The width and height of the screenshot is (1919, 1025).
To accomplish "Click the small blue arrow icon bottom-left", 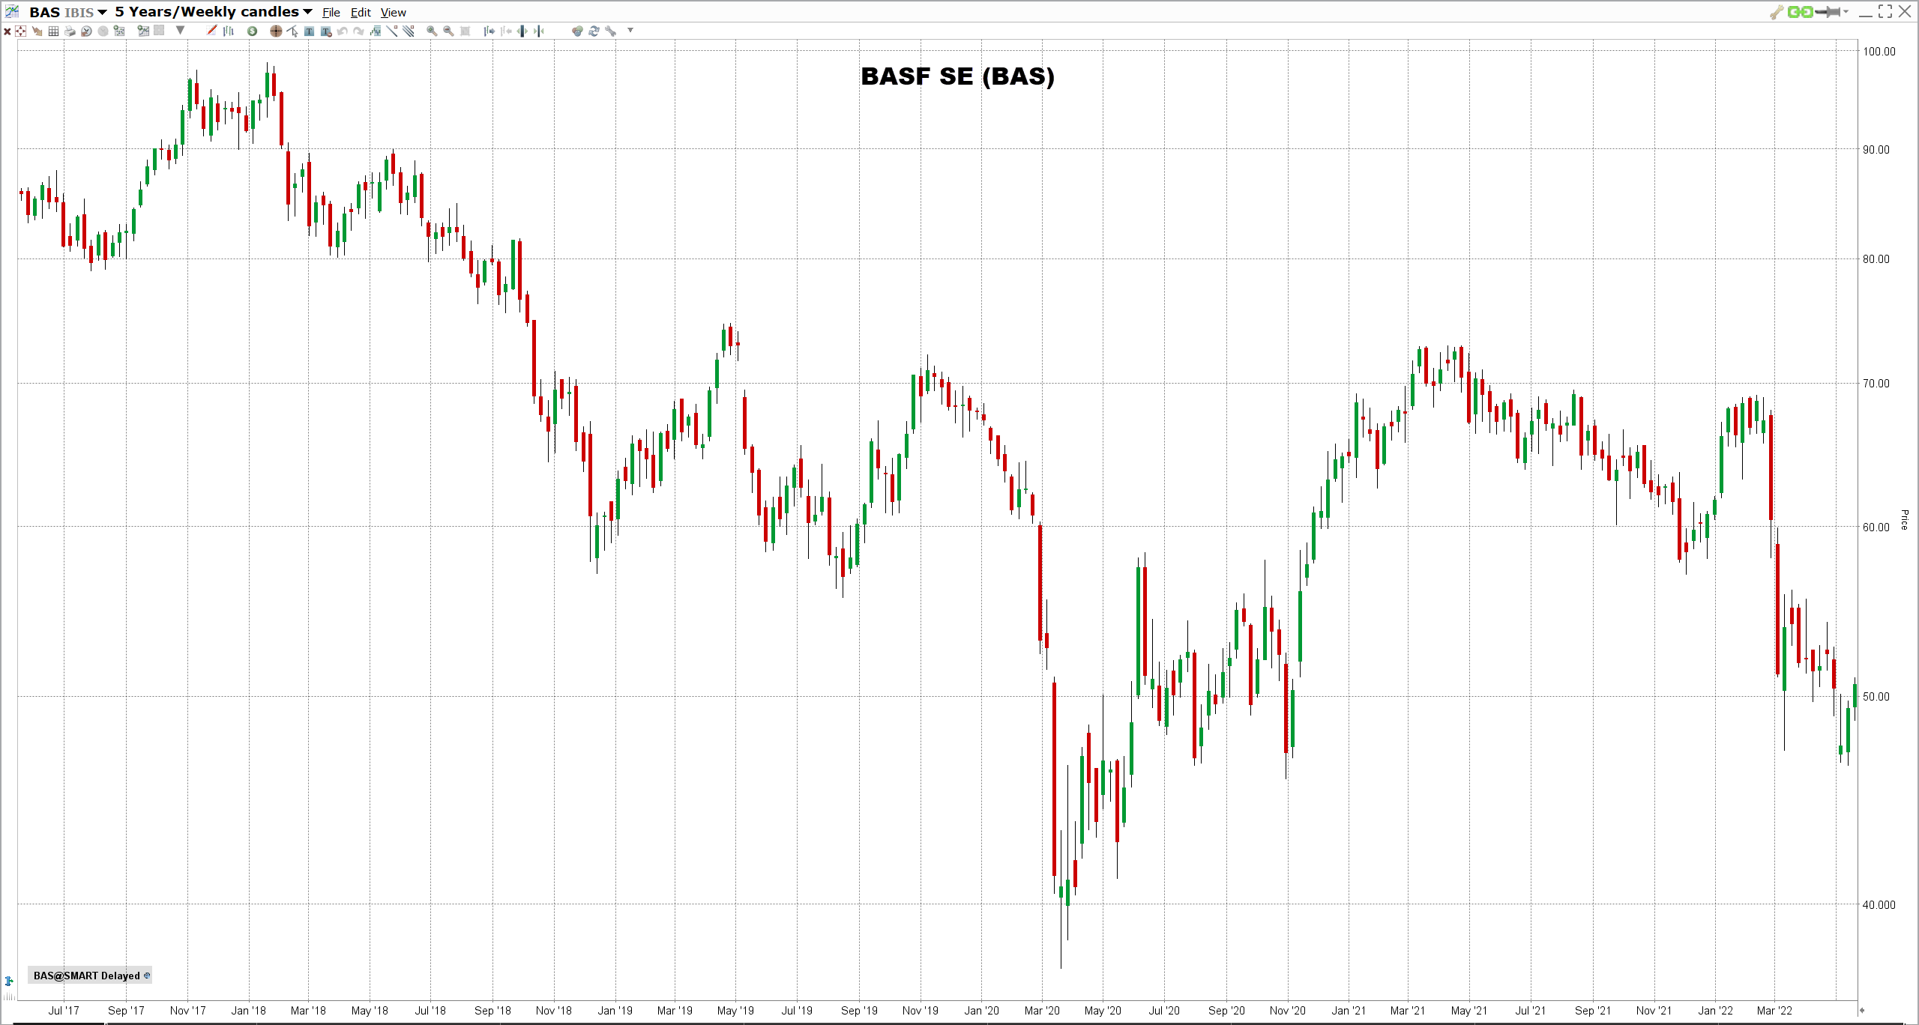I will point(9,981).
